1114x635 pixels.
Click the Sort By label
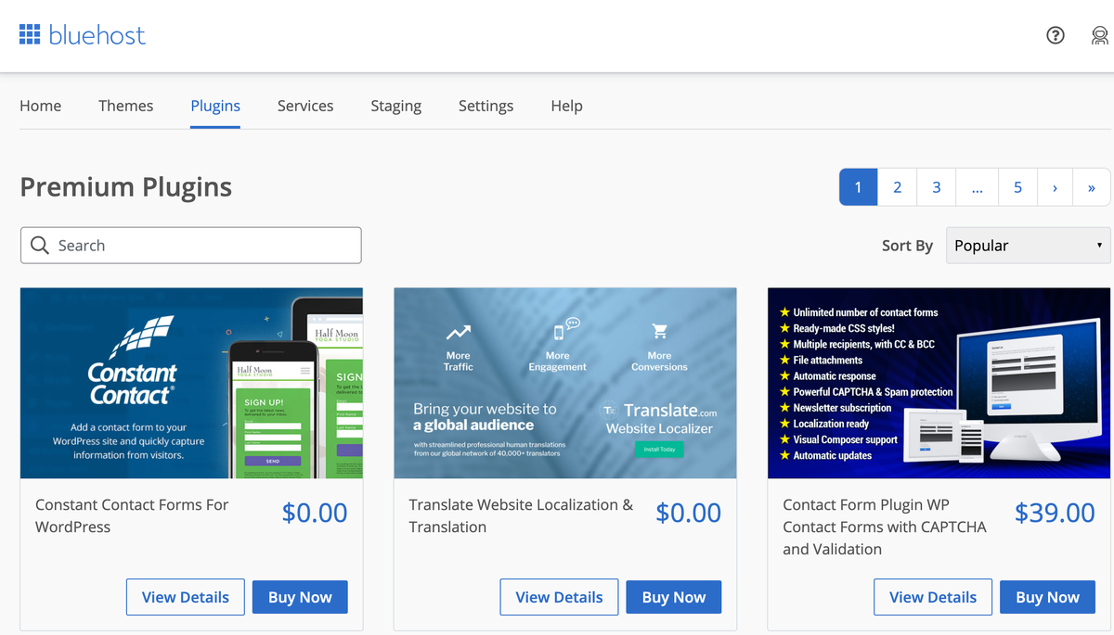[907, 246]
